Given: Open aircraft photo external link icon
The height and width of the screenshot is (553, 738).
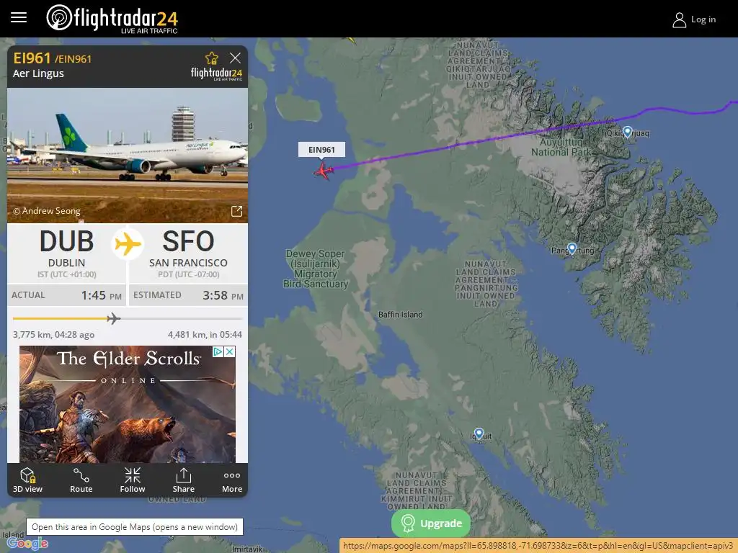Looking at the screenshot, I should point(236,211).
